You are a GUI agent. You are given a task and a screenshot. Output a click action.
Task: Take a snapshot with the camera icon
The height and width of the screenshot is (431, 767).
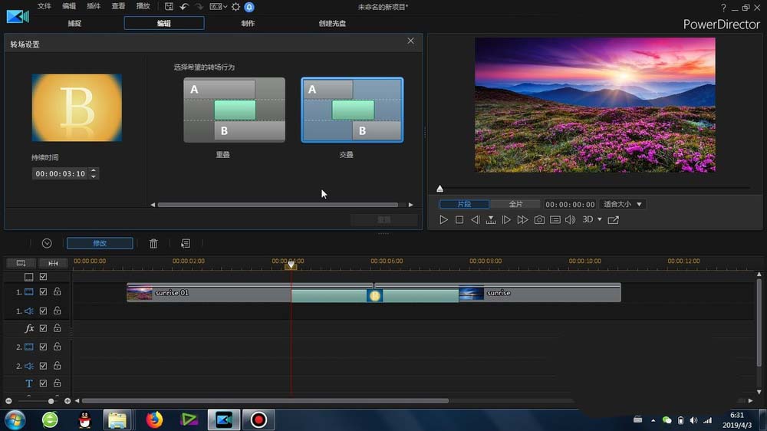[x=539, y=220]
